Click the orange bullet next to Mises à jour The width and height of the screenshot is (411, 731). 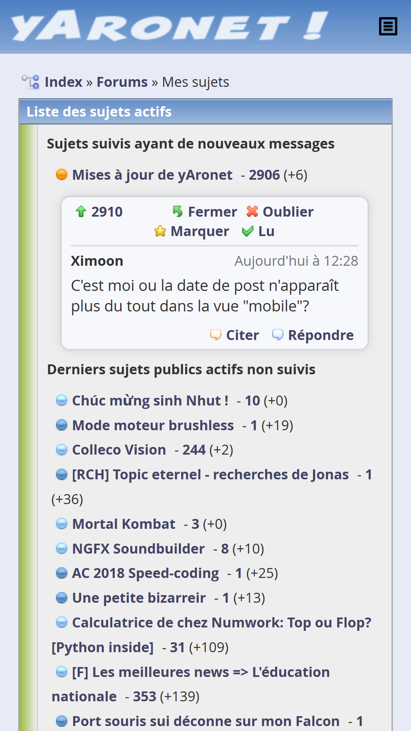click(61, 175)
